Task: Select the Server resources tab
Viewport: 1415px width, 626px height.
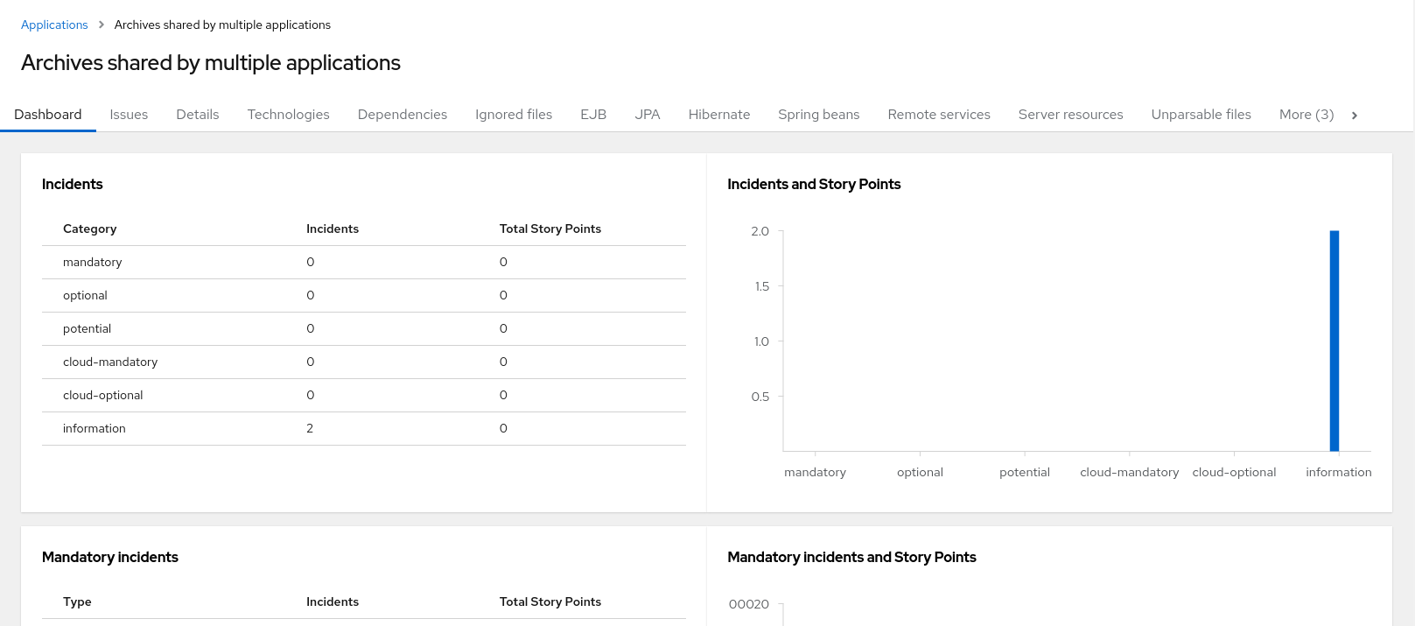Action: 1070,115
